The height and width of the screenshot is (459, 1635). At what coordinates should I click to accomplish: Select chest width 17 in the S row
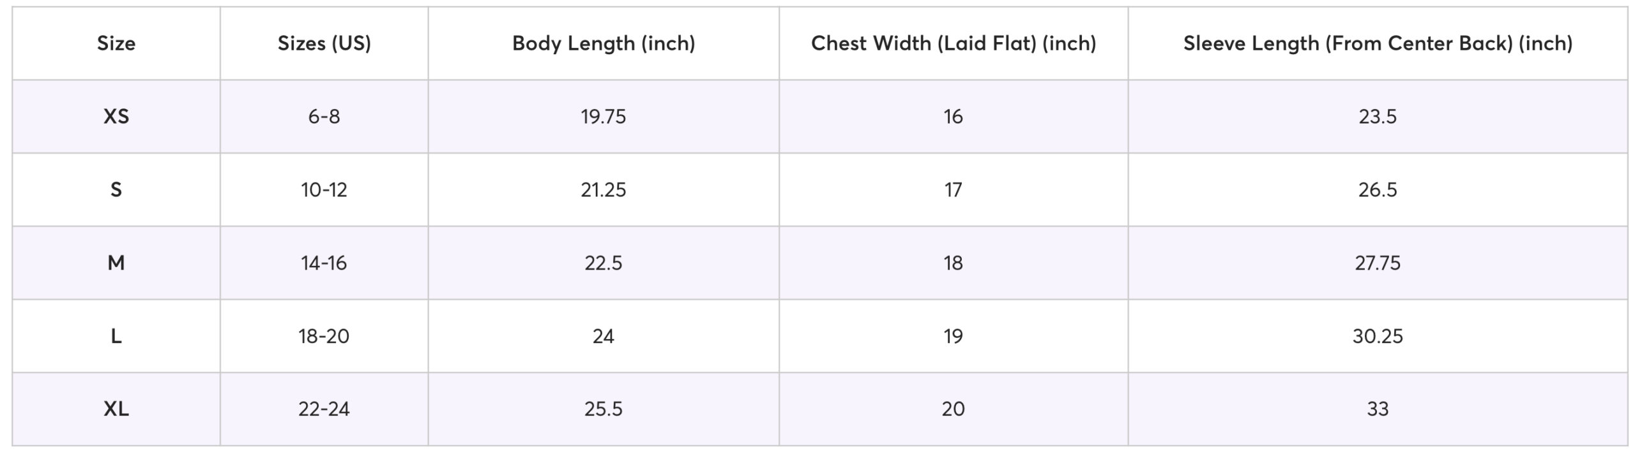tap(953, 190)
